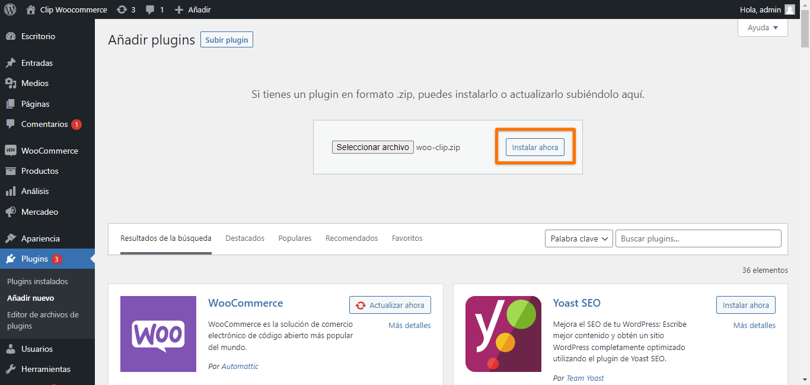Click the plus icon next to Añadir
The height and width of the screenshot is (385, 810).
click(178, 9)
